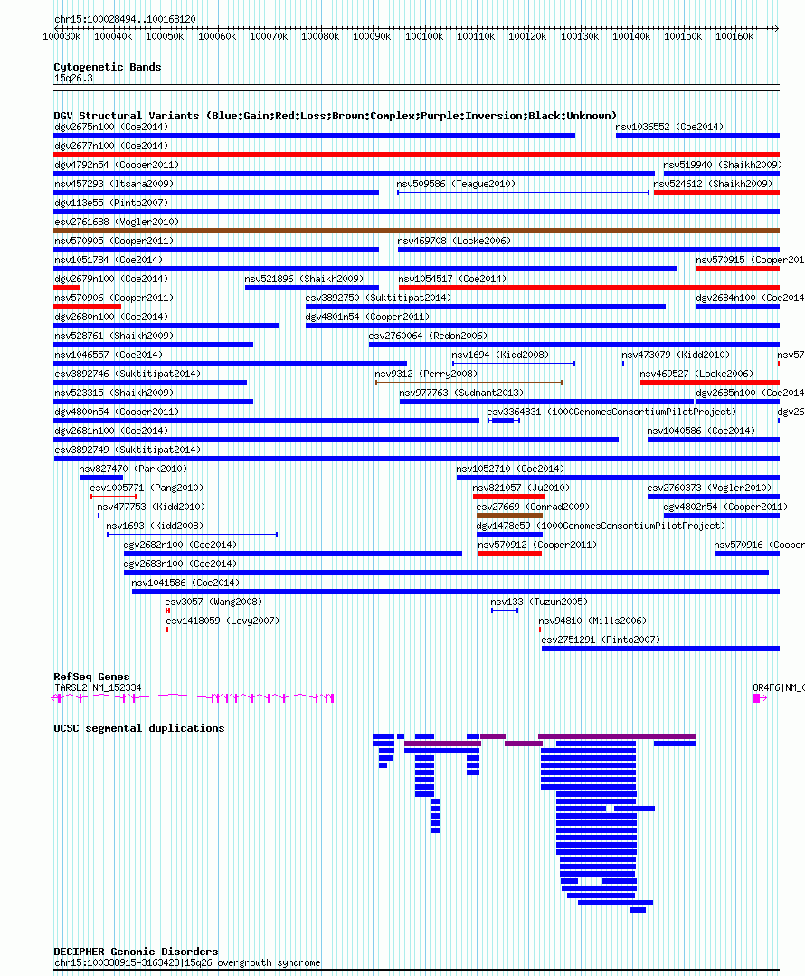Open variant esv2760373 (Vogler2010)
The image size is (805, 976).
pyautogui.click(x=709, y=488)
